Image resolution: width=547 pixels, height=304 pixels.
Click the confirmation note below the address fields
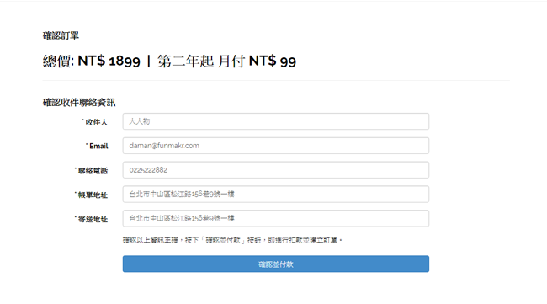coord(232,240)
